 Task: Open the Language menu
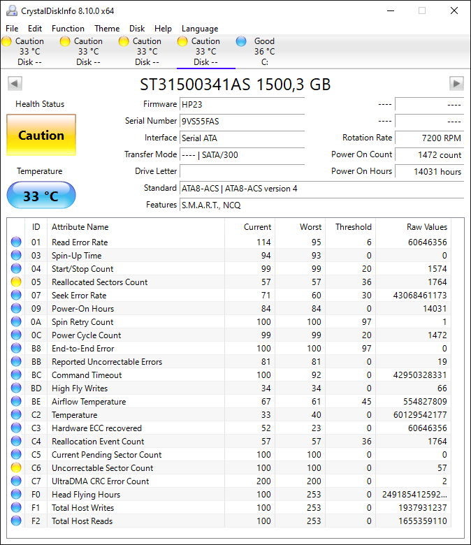tap(200, 29)
